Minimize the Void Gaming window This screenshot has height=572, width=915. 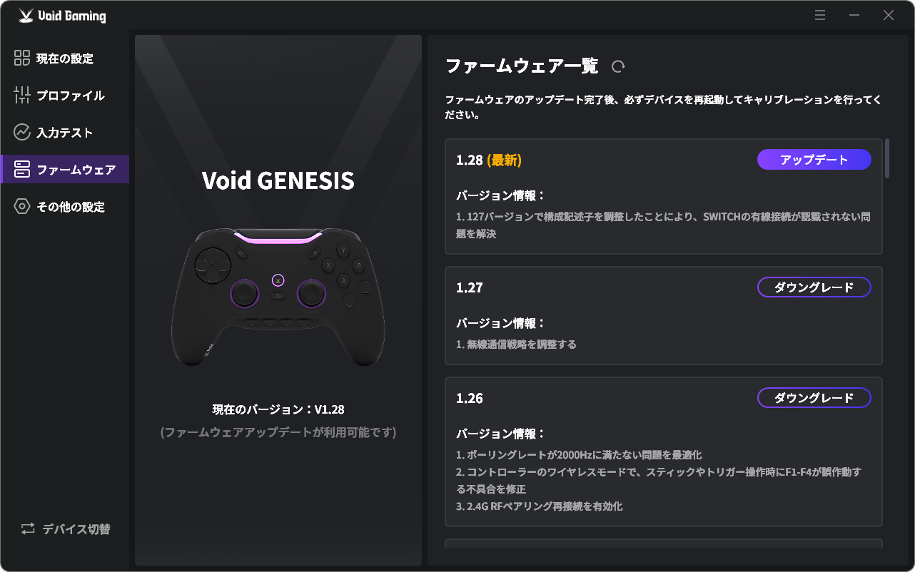pos(854,15)
